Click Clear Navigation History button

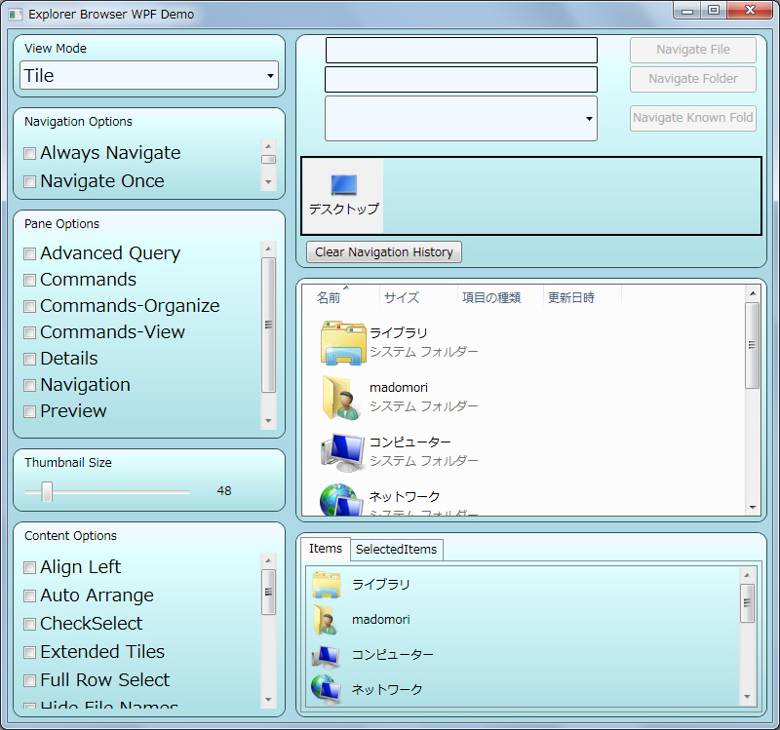click(x=384, y=252)
